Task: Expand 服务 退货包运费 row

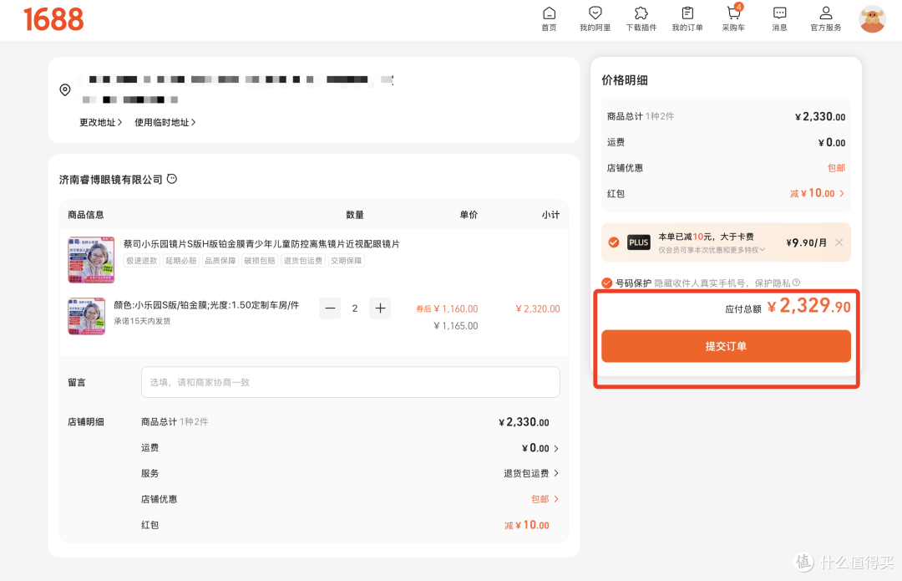Action: (531, 473)
